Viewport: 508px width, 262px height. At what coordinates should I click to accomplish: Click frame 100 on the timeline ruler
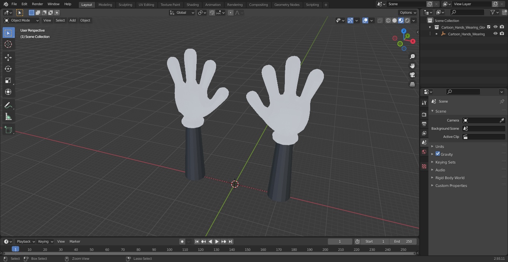170,250
